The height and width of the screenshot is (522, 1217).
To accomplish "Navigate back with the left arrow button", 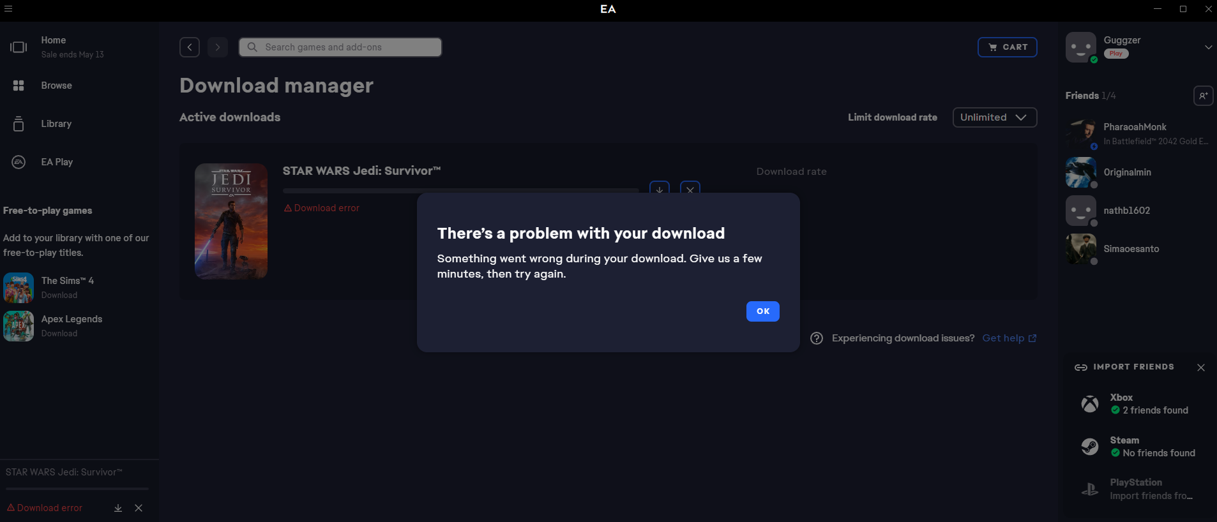I will click(190, 47).
